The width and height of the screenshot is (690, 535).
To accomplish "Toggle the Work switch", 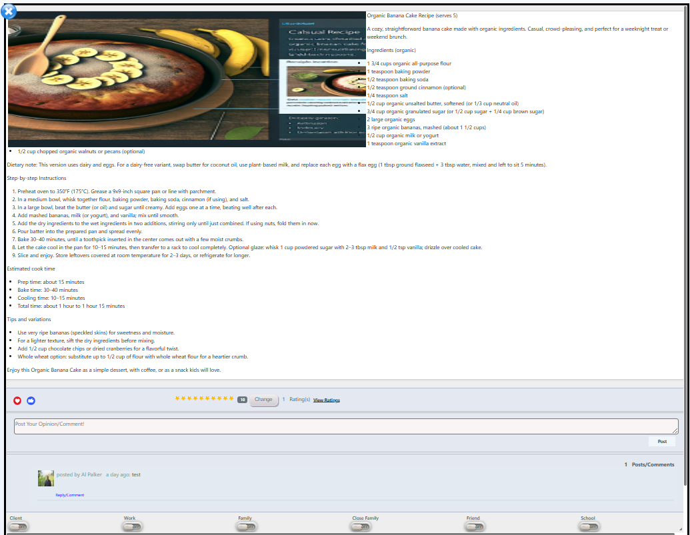I will click(x=132, y=526).
